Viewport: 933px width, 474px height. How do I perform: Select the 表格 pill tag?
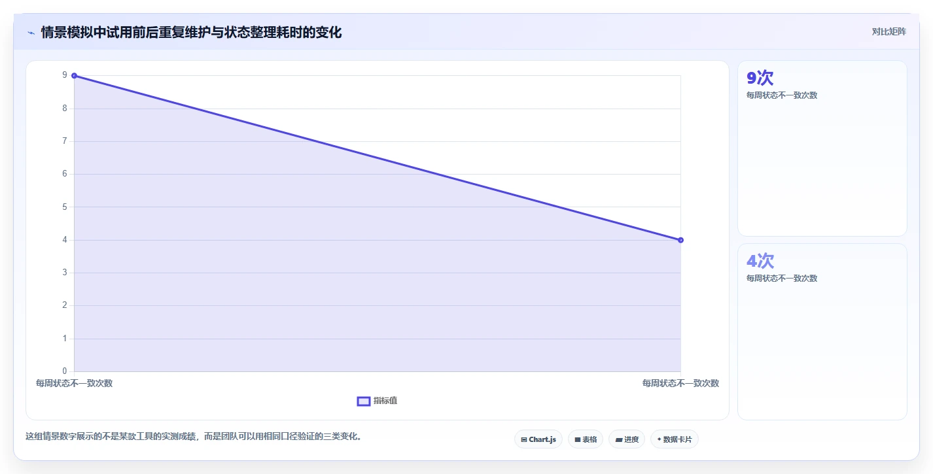(586, 439)
